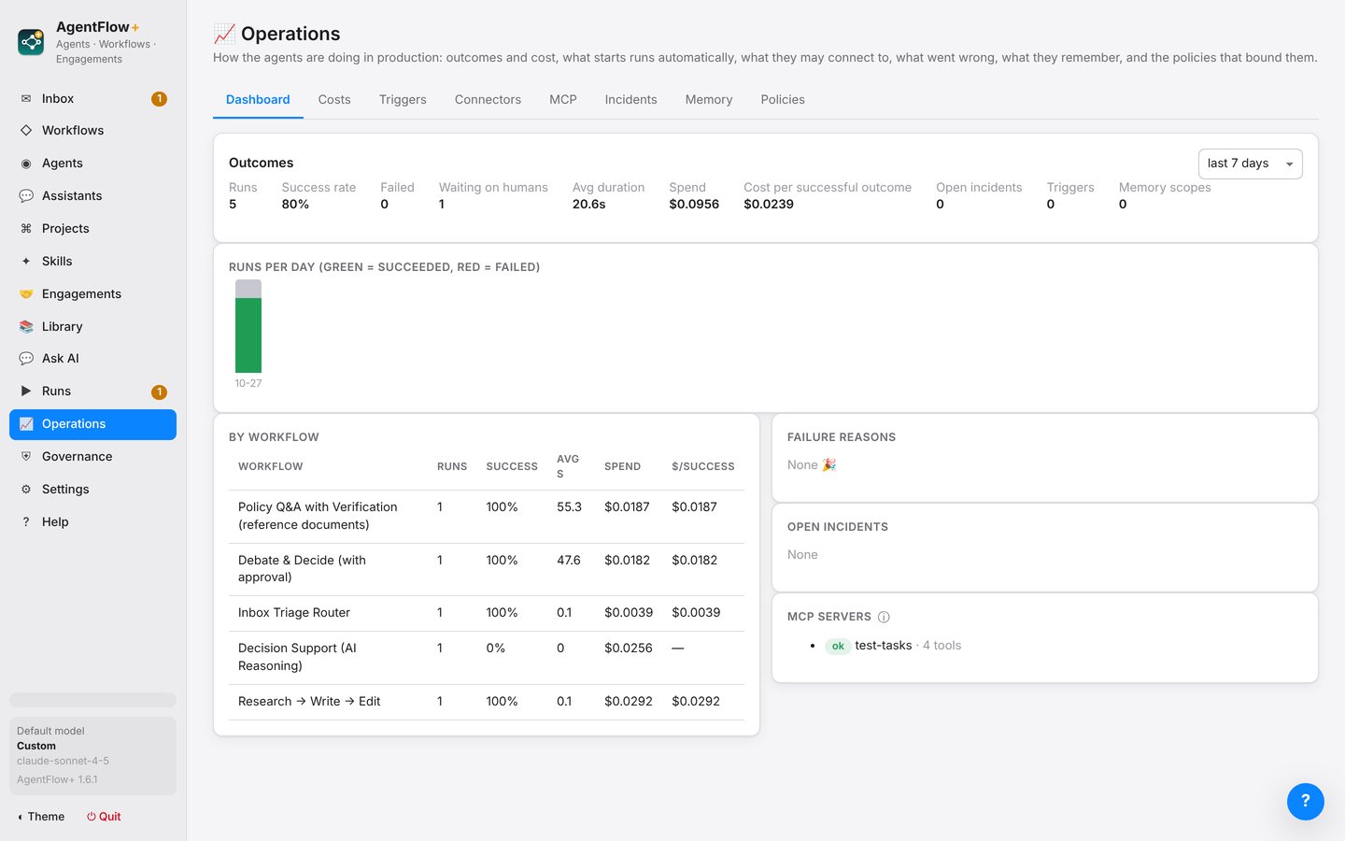The height and width of the screenshot is (841, 1345).
Task: Click the Engagements handshake icon
Action: point(26,294)
